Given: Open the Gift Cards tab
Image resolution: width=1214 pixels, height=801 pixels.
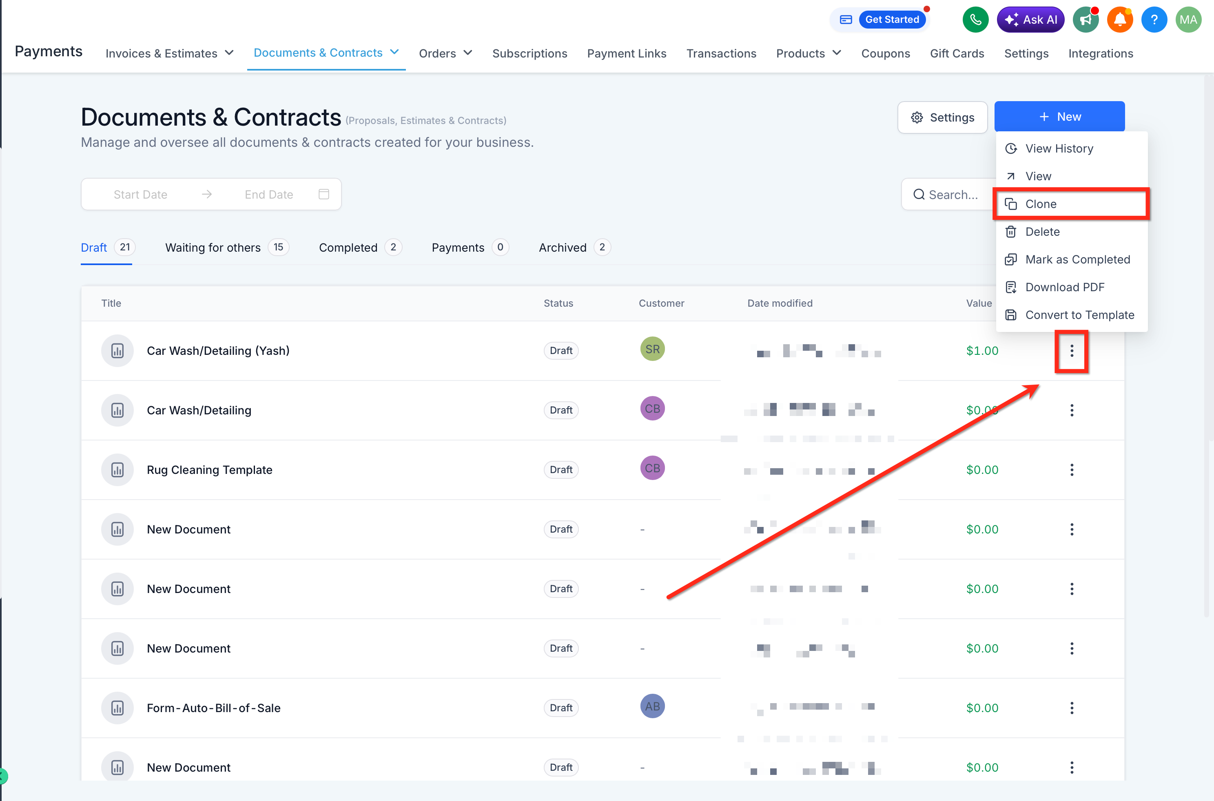Looking at the screenshot, I should tap(957, 53).
